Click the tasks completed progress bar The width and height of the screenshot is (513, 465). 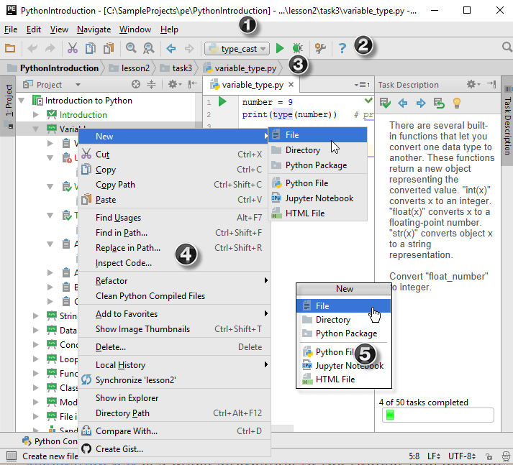(x=437, y=415)
